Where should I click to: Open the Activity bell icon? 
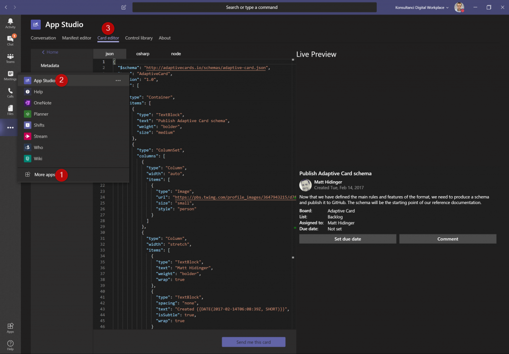click(10, 23)
